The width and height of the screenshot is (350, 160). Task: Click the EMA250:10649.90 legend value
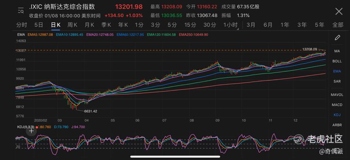pyautogui.click(x=193, y=35)
